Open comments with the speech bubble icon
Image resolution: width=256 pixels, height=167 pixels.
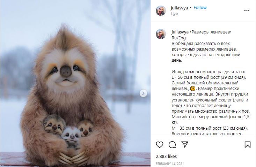coord(172,145)
